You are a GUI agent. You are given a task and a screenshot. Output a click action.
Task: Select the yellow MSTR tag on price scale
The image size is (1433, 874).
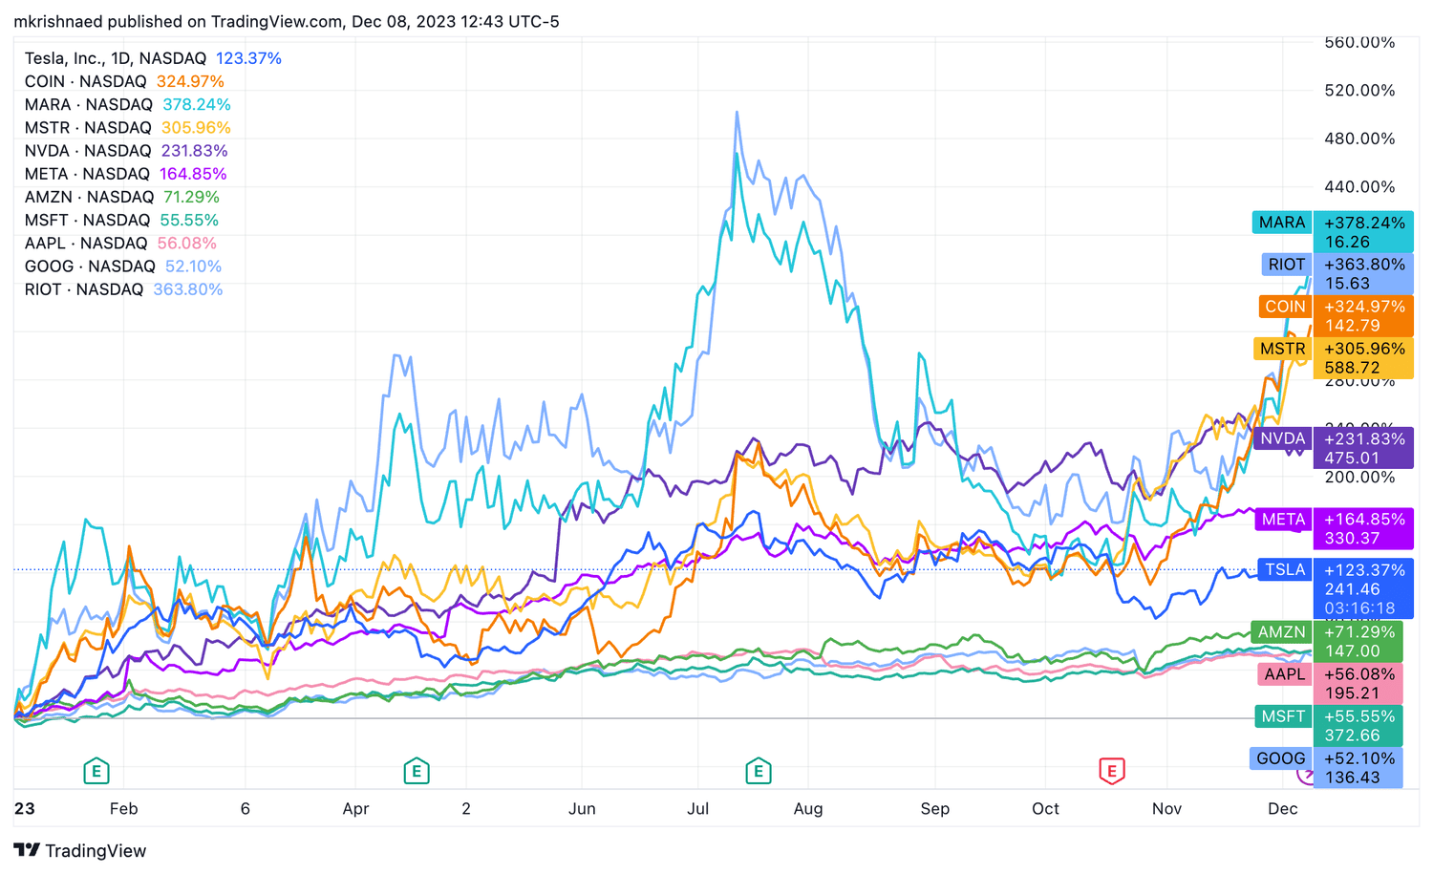click(1282, 349)
